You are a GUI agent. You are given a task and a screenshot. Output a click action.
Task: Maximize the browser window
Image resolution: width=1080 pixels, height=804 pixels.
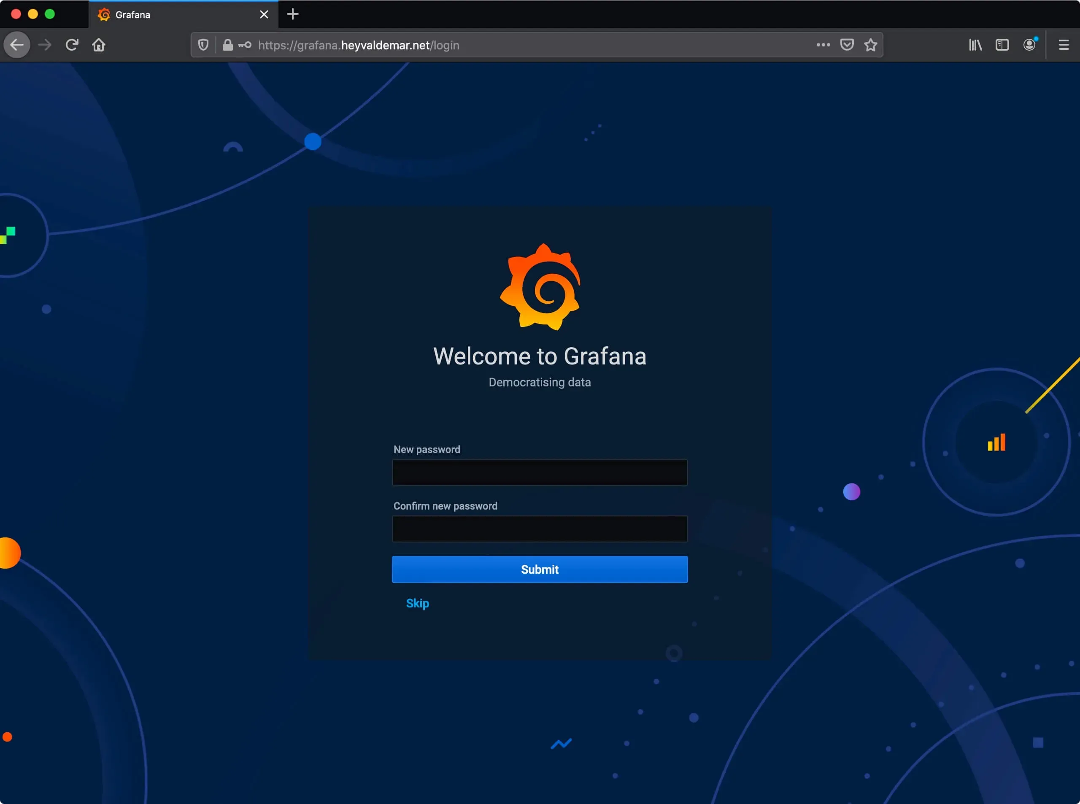[50, 14]
